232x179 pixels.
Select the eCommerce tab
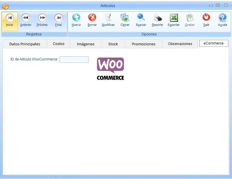click(213, 43)
